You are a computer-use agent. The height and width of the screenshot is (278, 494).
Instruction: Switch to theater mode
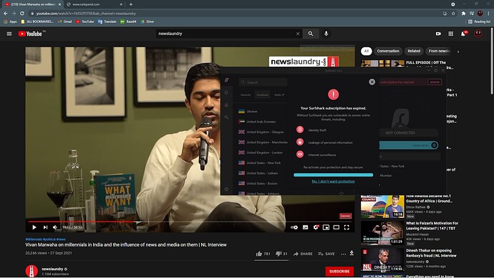pos(336,227)
